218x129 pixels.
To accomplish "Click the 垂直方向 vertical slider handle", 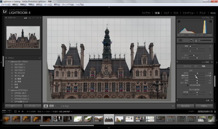I will (x=195, y=76).
